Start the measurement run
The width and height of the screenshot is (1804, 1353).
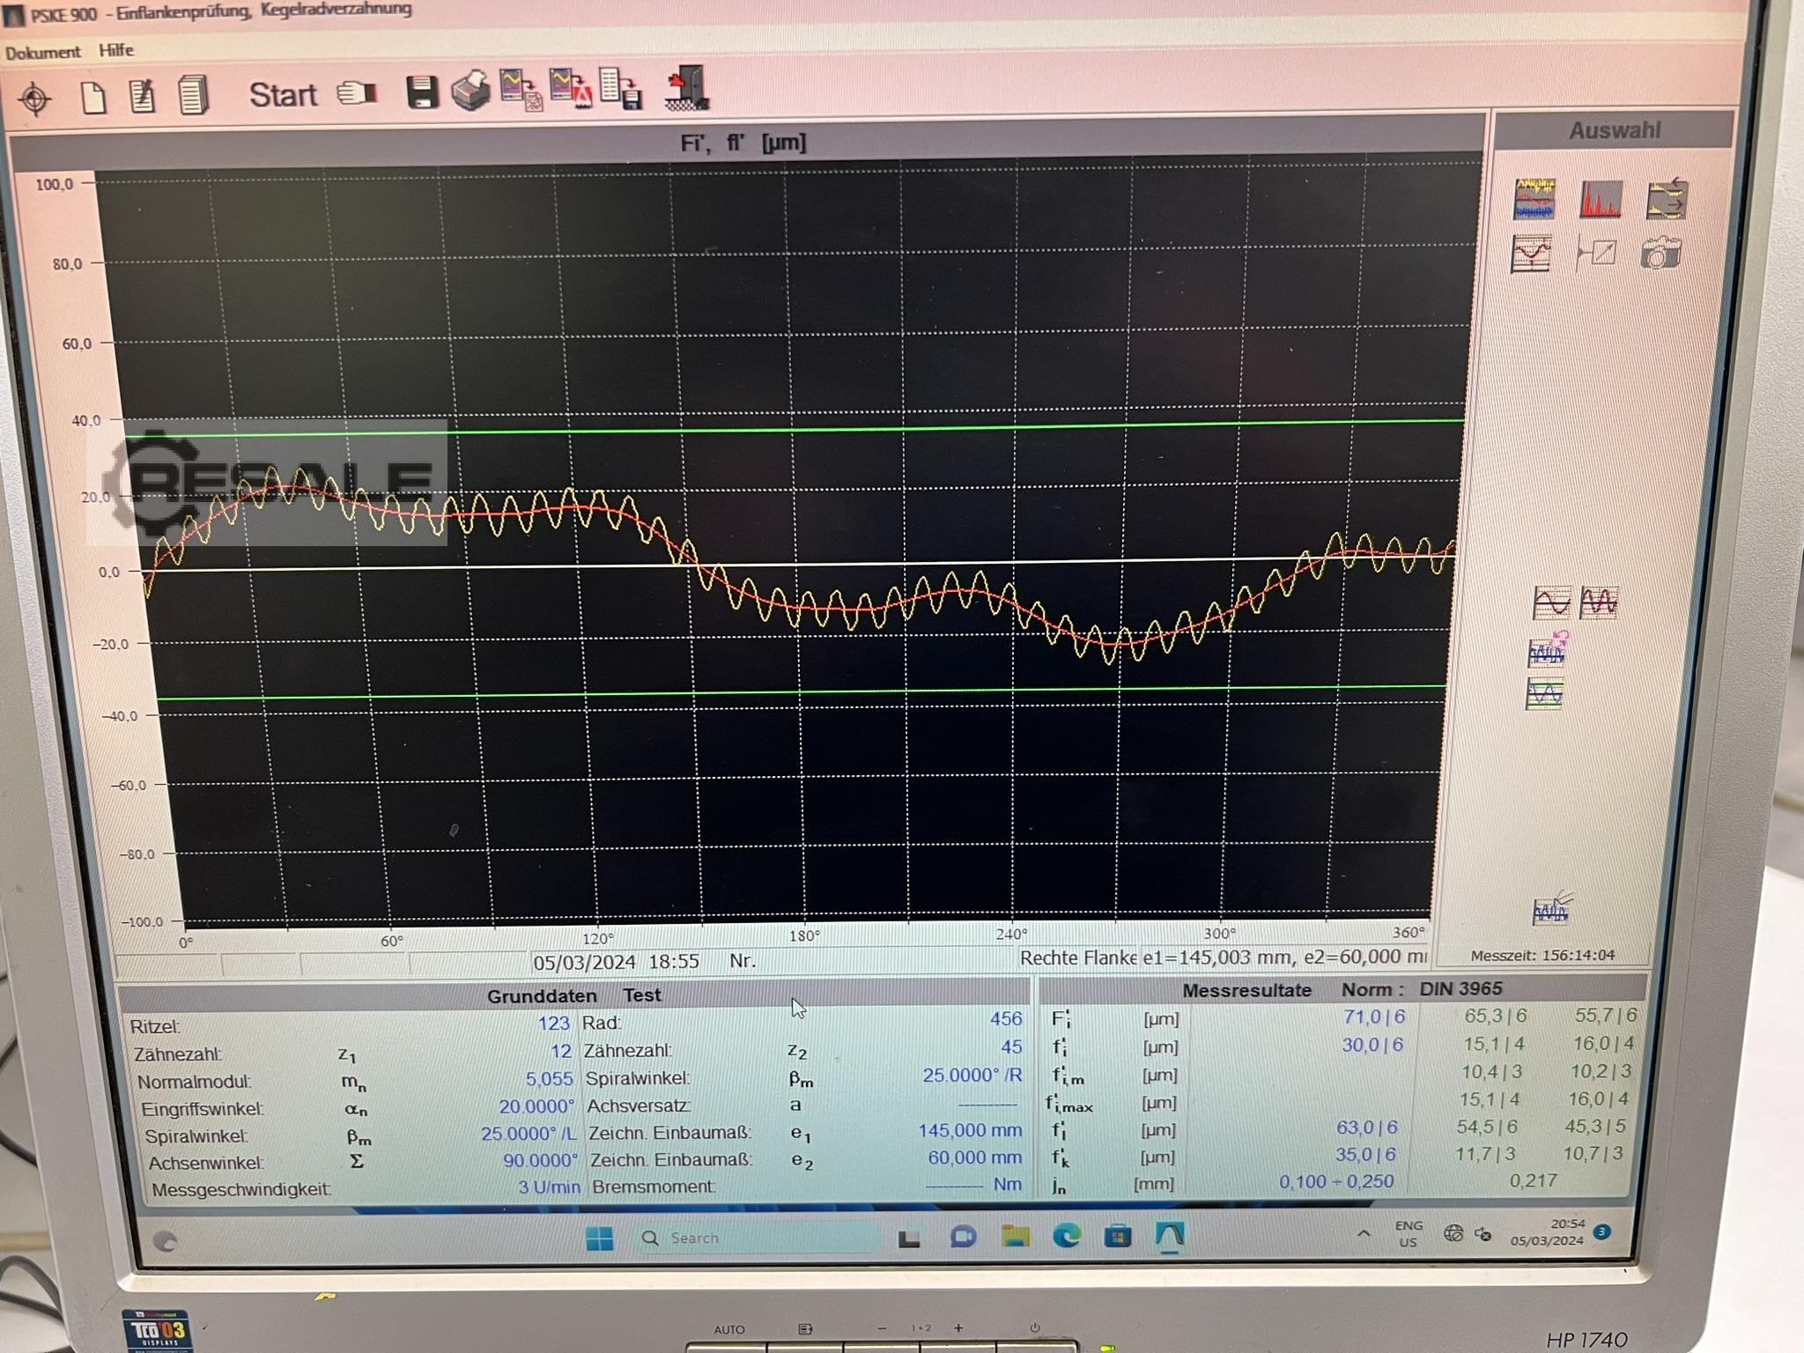tap(283, 94)
